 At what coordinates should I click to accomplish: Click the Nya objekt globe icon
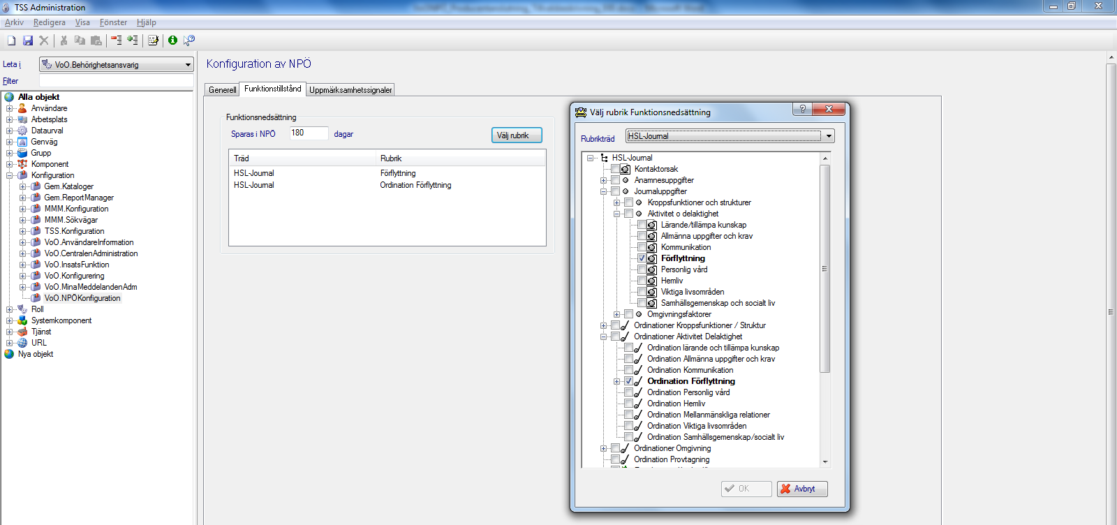coord(9,354)
